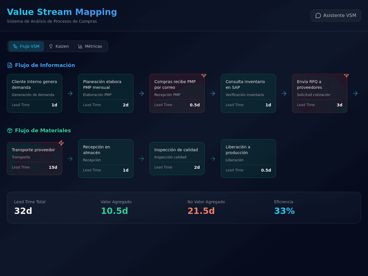368x276 pixels.
Task: Click the Solicitud cotización subtitle
Action: (314, 95)
